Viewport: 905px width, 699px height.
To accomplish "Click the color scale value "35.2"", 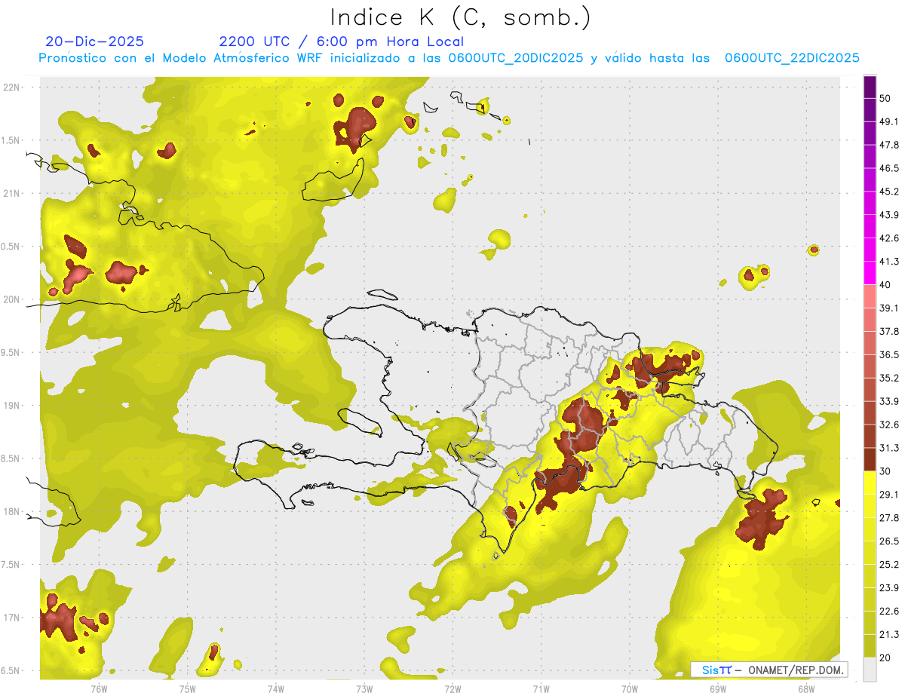I will pos(889,379).
